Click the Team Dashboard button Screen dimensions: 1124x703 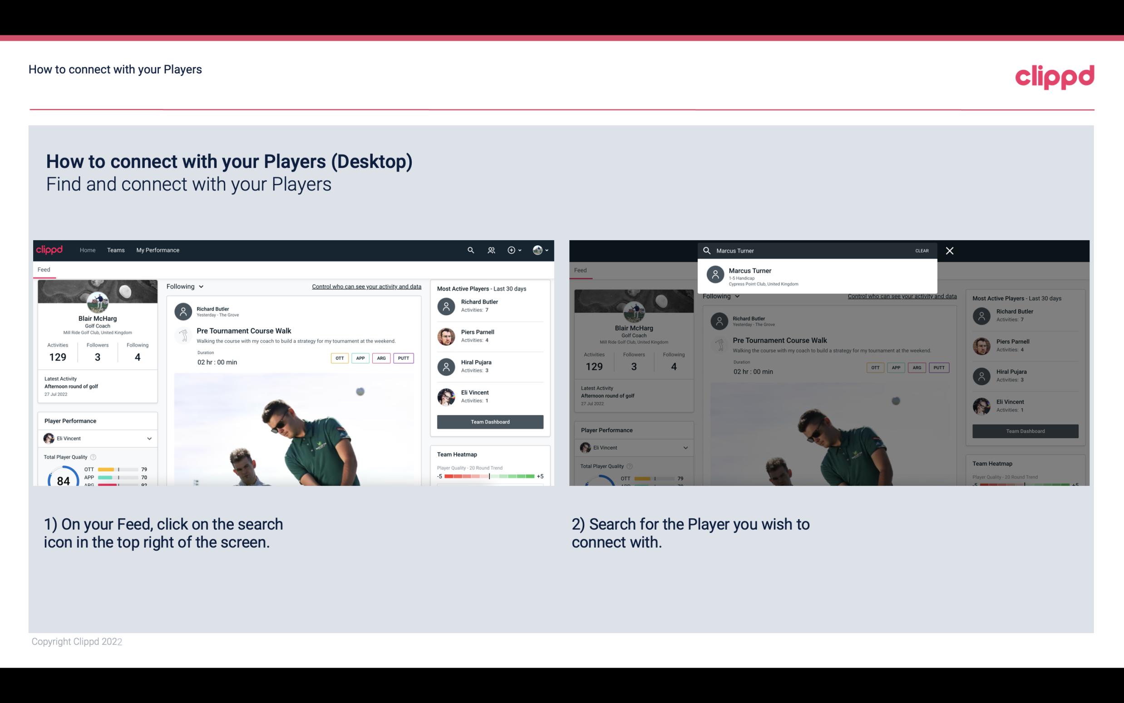(x=489, y=421)
